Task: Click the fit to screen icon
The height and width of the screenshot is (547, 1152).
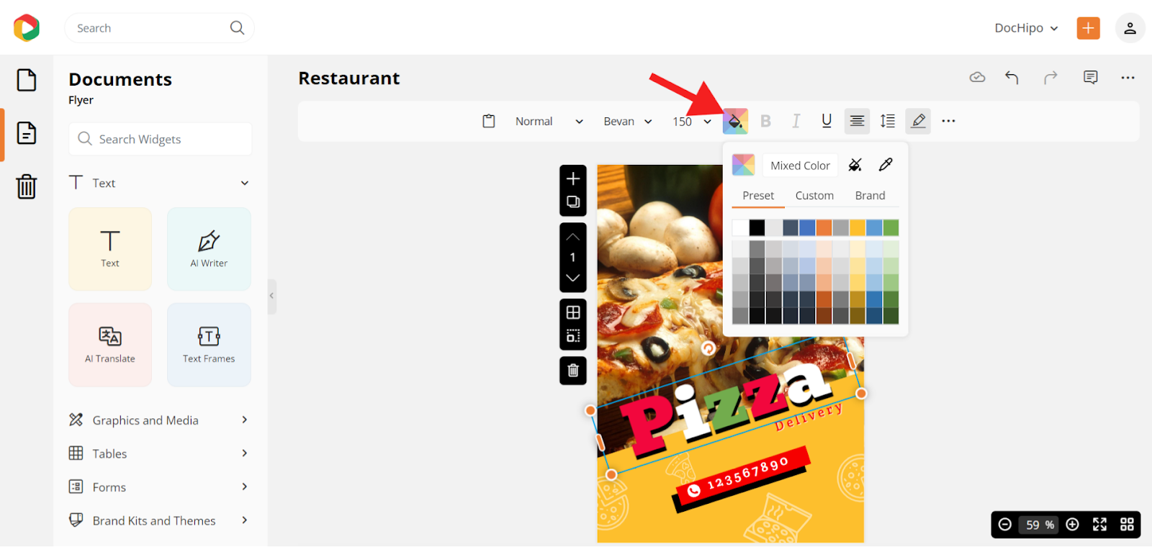Action: (x=1099, y=525)
